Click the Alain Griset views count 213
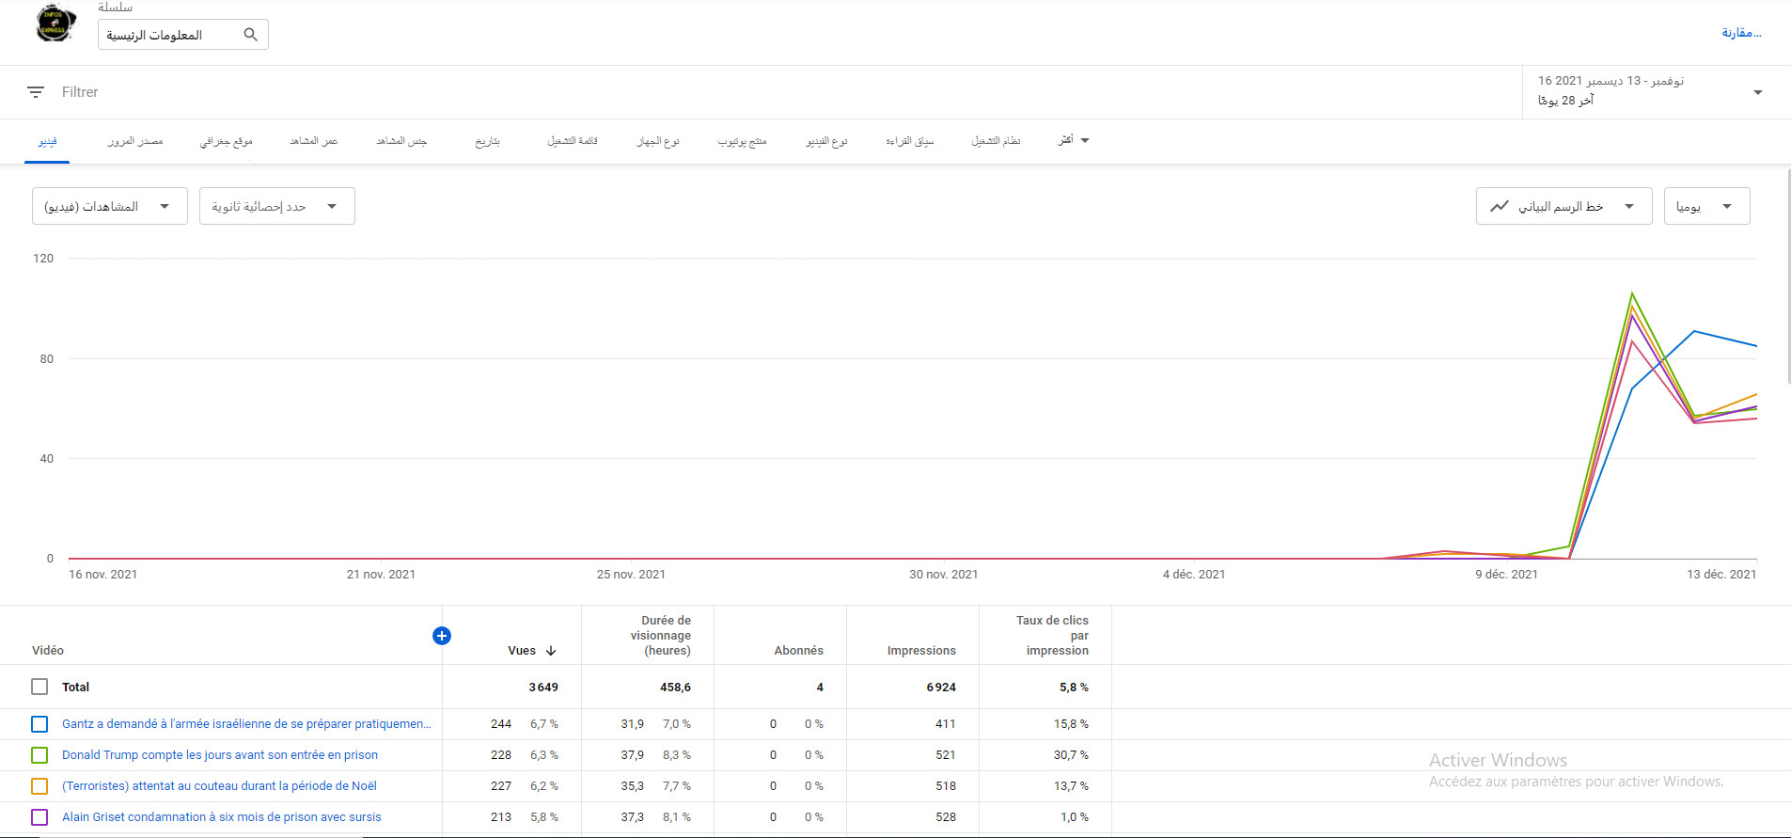1791x838 pixels. point(501,817)
